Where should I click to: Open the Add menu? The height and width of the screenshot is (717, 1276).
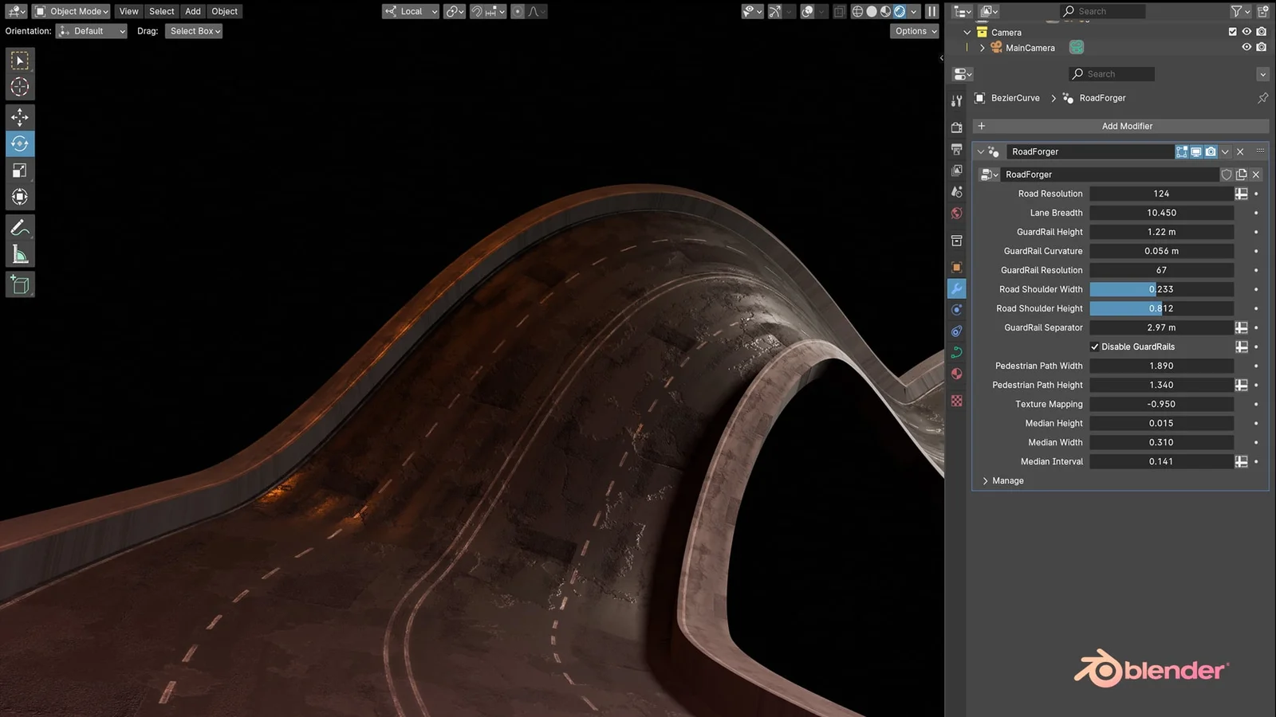pyautogui.click(x=192, y=11)
